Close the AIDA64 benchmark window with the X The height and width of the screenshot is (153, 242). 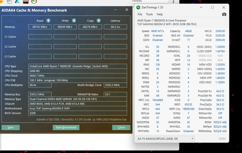tap(127, 10)
